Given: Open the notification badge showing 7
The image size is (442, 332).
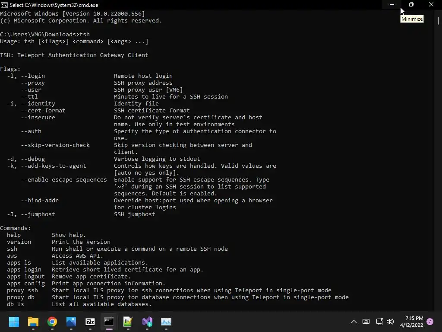Looking at the screenshot, I should pyautogui.click(x=430, y=322).
